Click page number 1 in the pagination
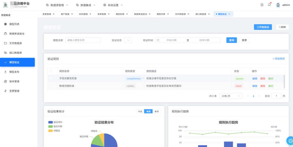293x147 pixels. pos(254,96)
